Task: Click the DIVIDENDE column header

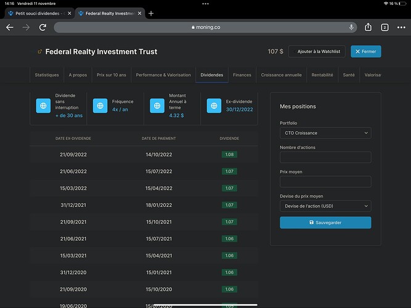Action: pyautogui.click(x=229, y=139)
